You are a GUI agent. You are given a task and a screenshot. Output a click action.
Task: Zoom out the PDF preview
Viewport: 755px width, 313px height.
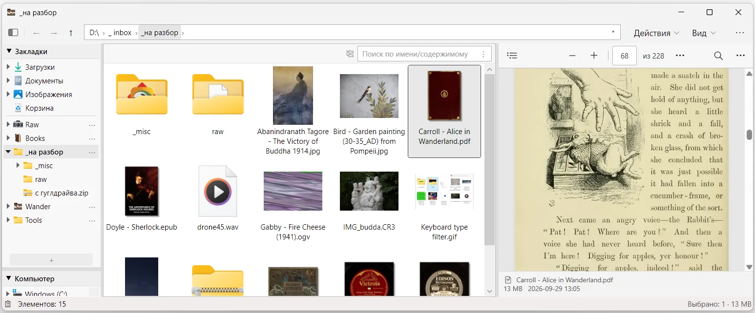click(572, 56)
